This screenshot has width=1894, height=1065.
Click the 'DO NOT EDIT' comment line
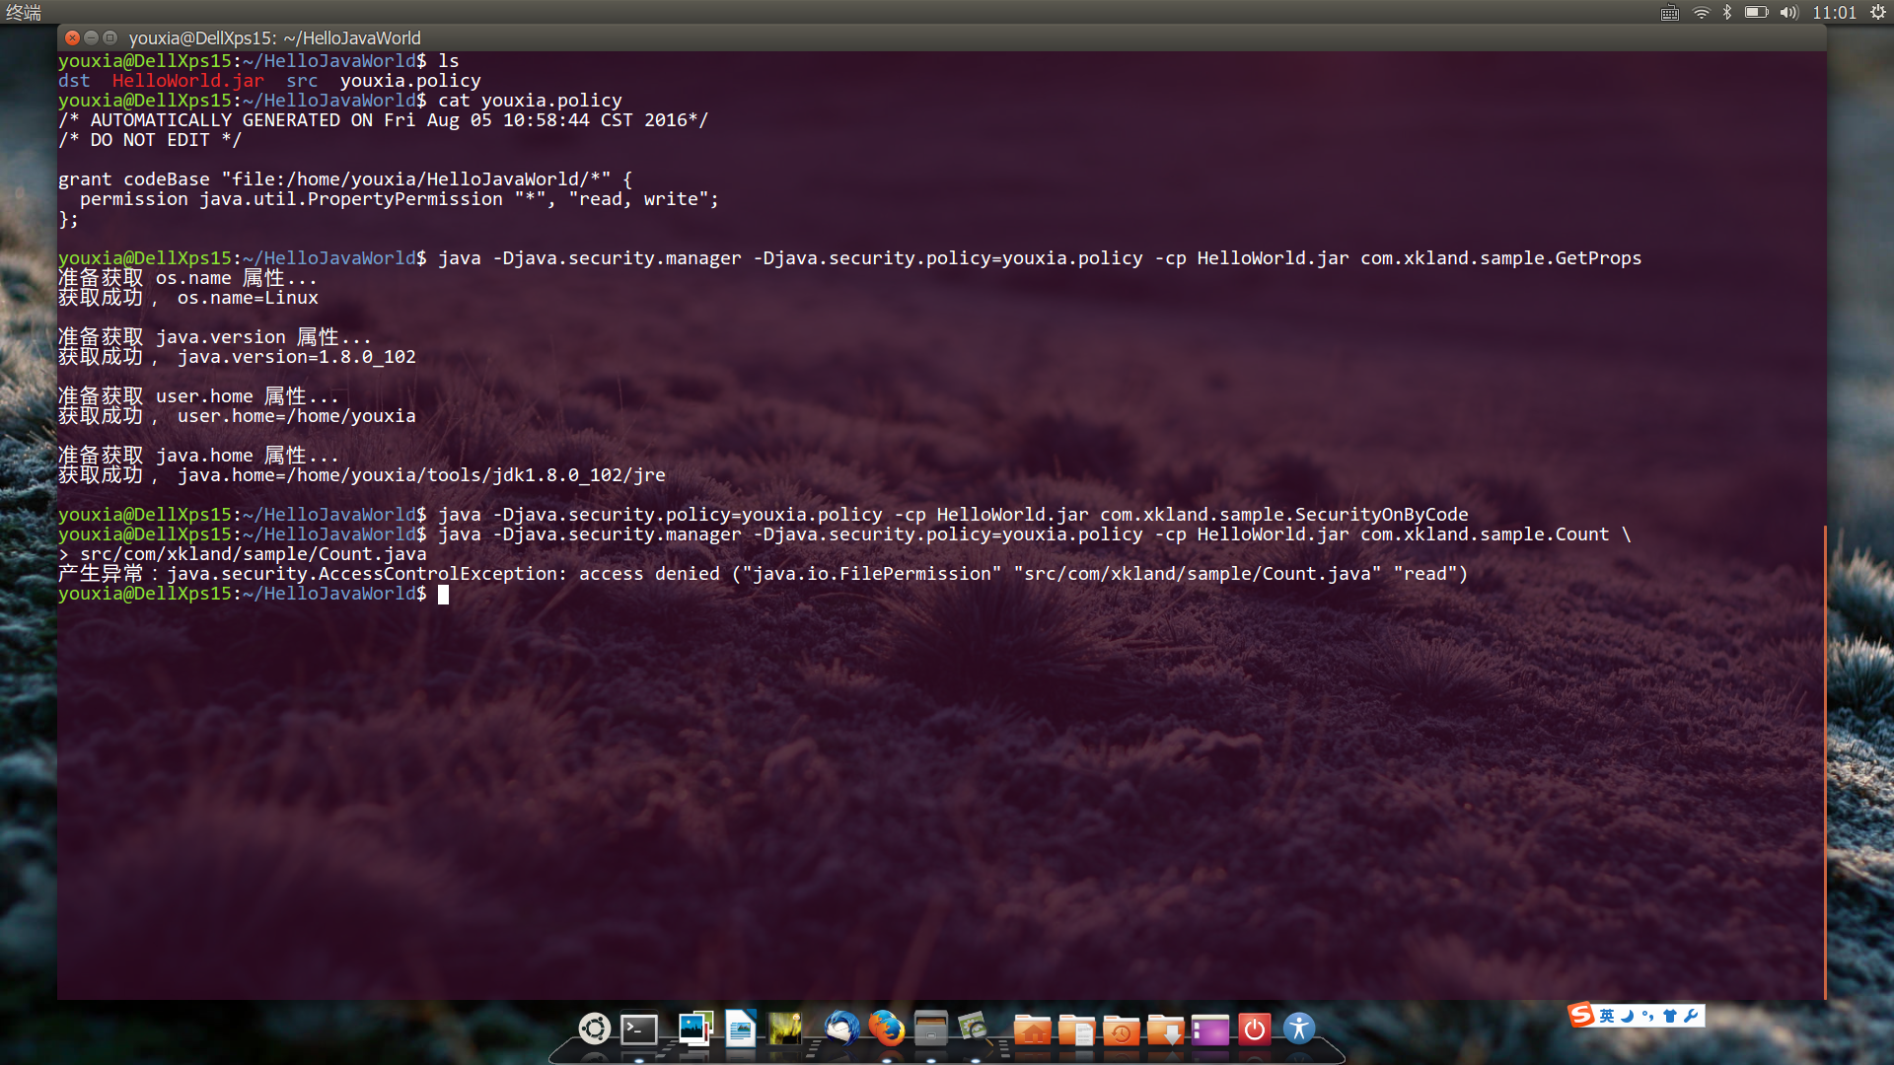pyautogui.click(x=149, y=140)
